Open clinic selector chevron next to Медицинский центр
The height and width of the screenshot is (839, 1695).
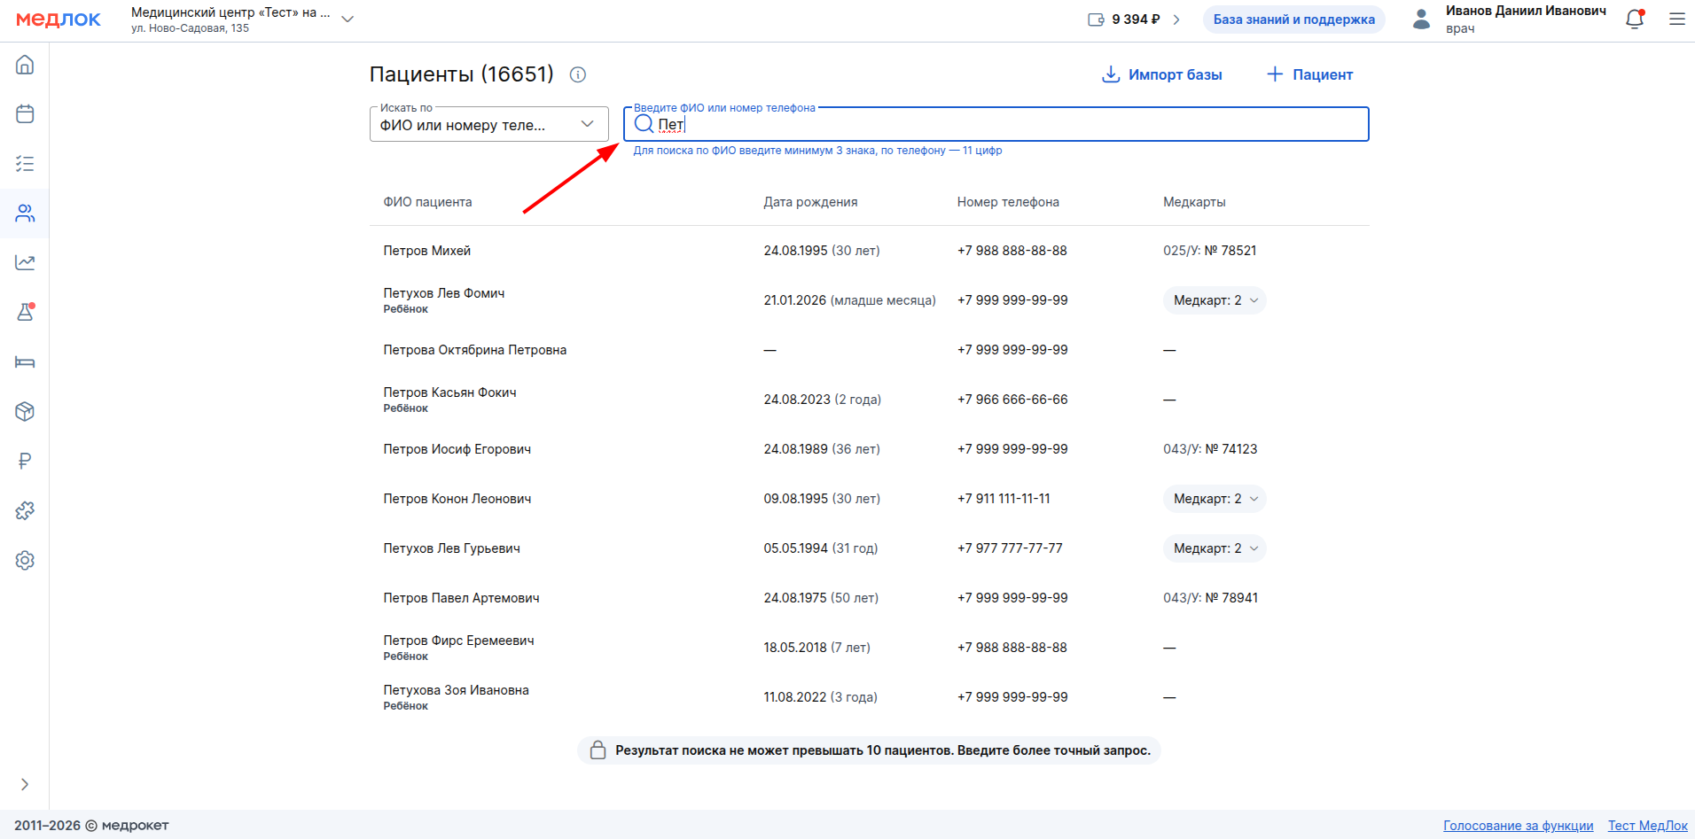coord(348,19)
